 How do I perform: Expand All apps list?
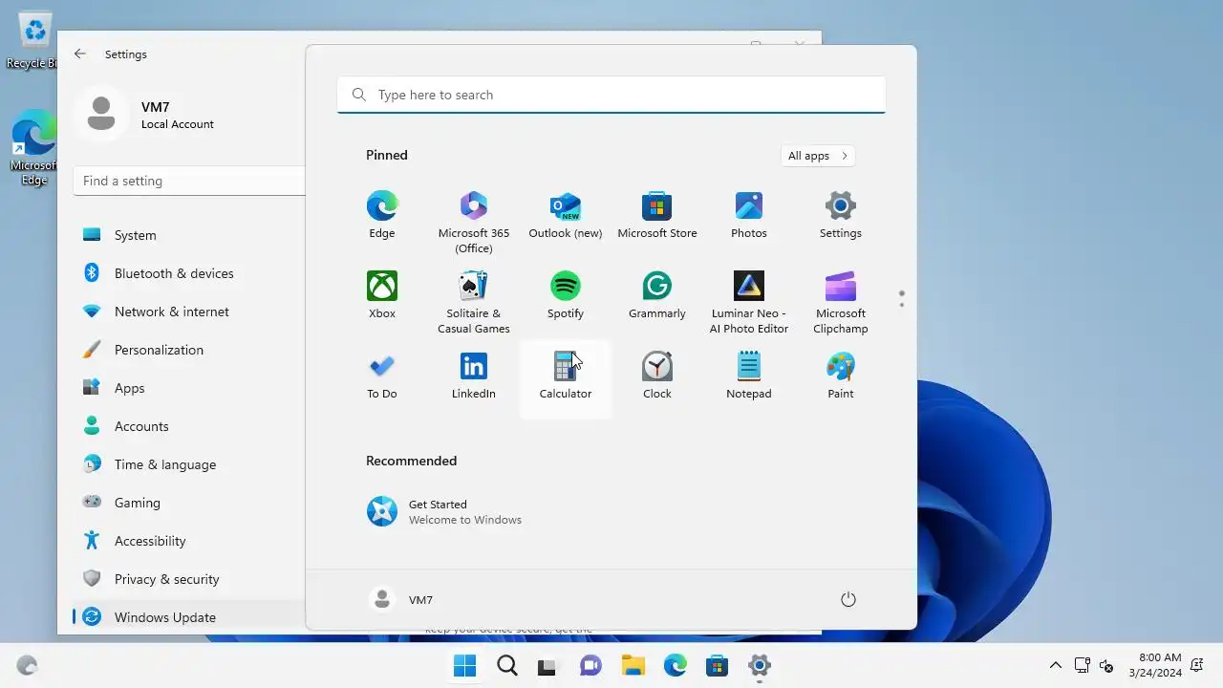pos(818,156)
